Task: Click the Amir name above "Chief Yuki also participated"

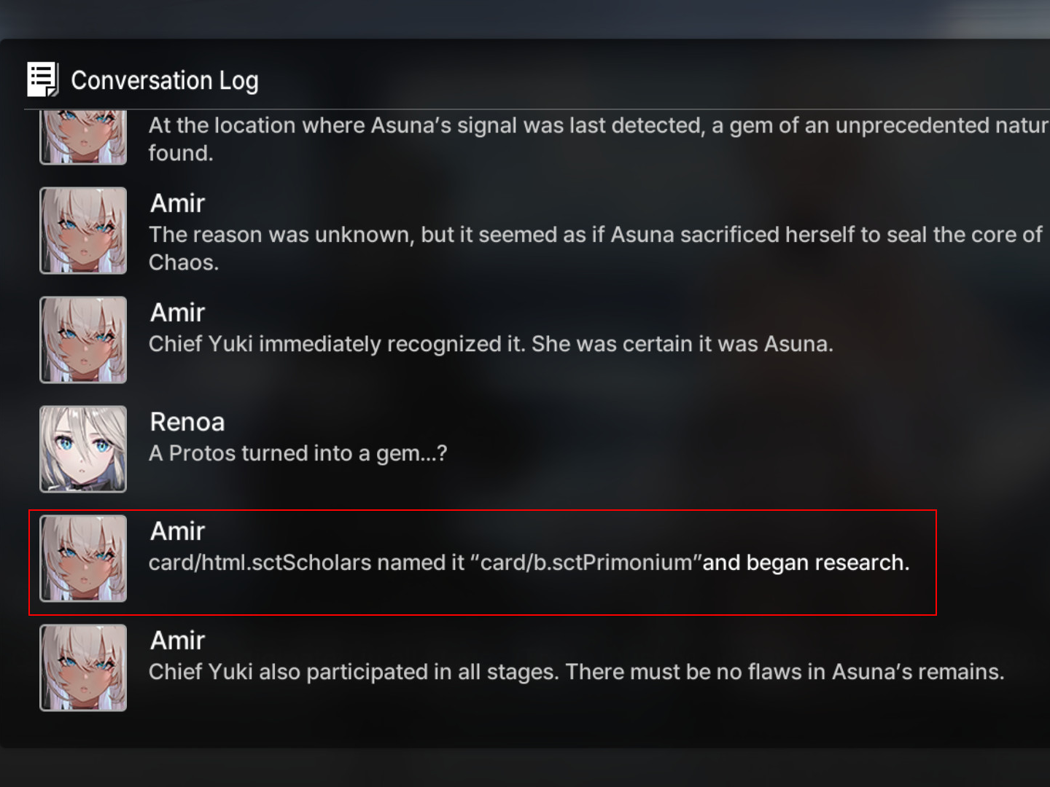Action: pos(177,641)
